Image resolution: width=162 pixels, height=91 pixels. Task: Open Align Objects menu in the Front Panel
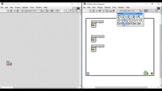click(x=43, y=11)
